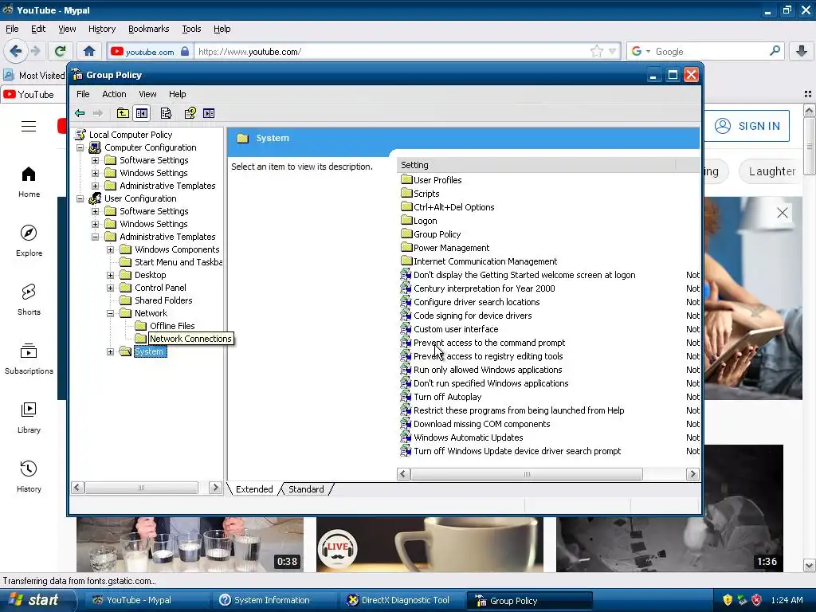This screenshot has height=612, width=816.
Task: Click the Setting column header
Action: pos(536,165)
